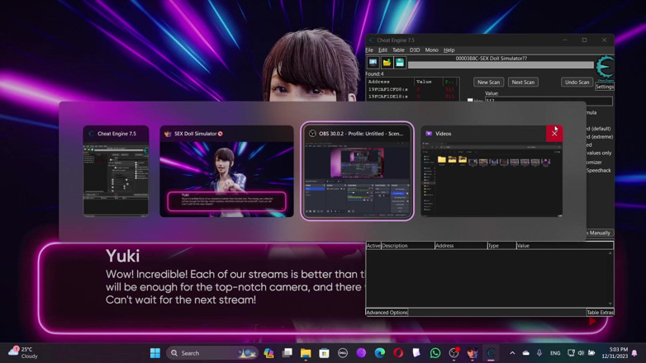Open the clock and date 5:03 PM
This screenshot has width=646, height=363.
615,353
